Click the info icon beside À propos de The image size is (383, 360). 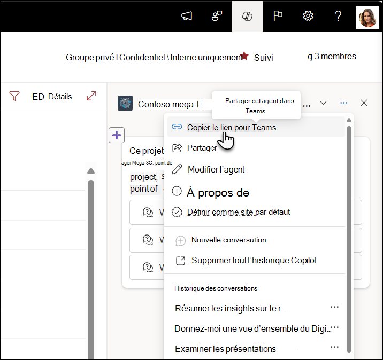(177, 191)
